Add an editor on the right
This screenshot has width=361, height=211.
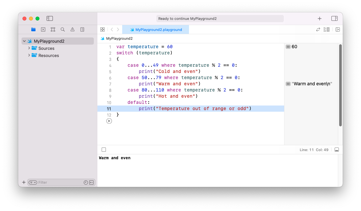[x=338, y=29]
